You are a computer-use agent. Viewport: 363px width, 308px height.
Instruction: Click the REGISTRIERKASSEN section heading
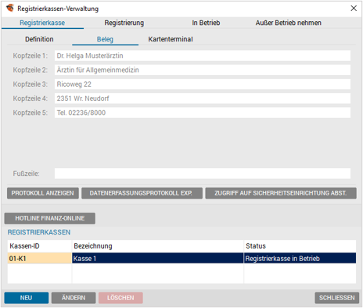coord(39,232)
